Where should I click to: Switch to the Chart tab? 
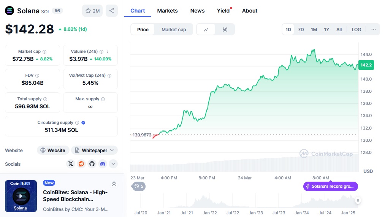(x=138, y=11)
